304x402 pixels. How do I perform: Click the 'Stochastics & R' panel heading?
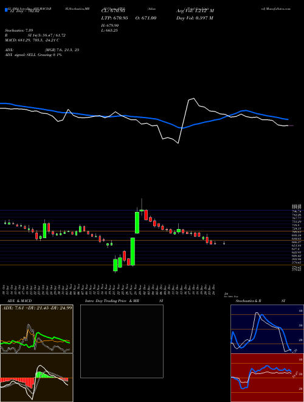248,301
